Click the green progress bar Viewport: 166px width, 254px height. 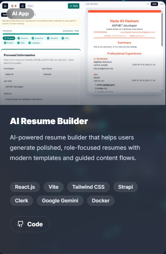(x=41, y=34)
